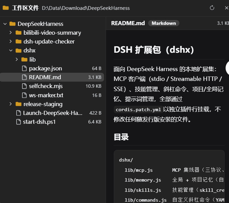Click the dshx/ line in code block
The image size is (229, 203).
click(x=126, y=160)
